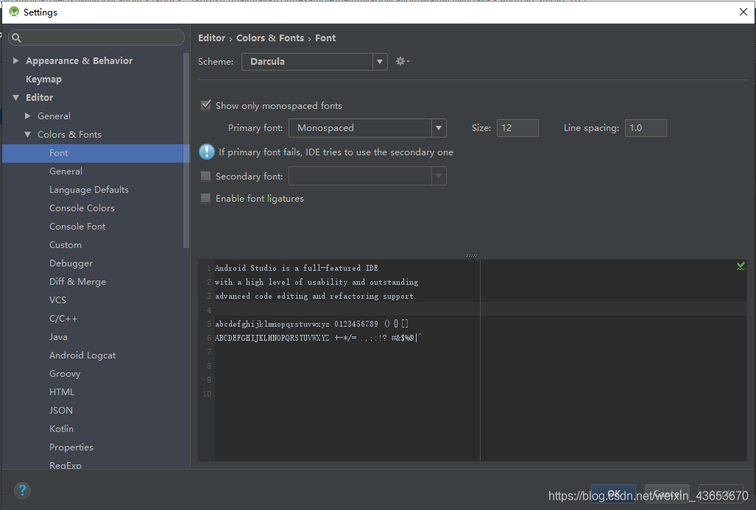Click the search magnifier icon

pos(16,38)
